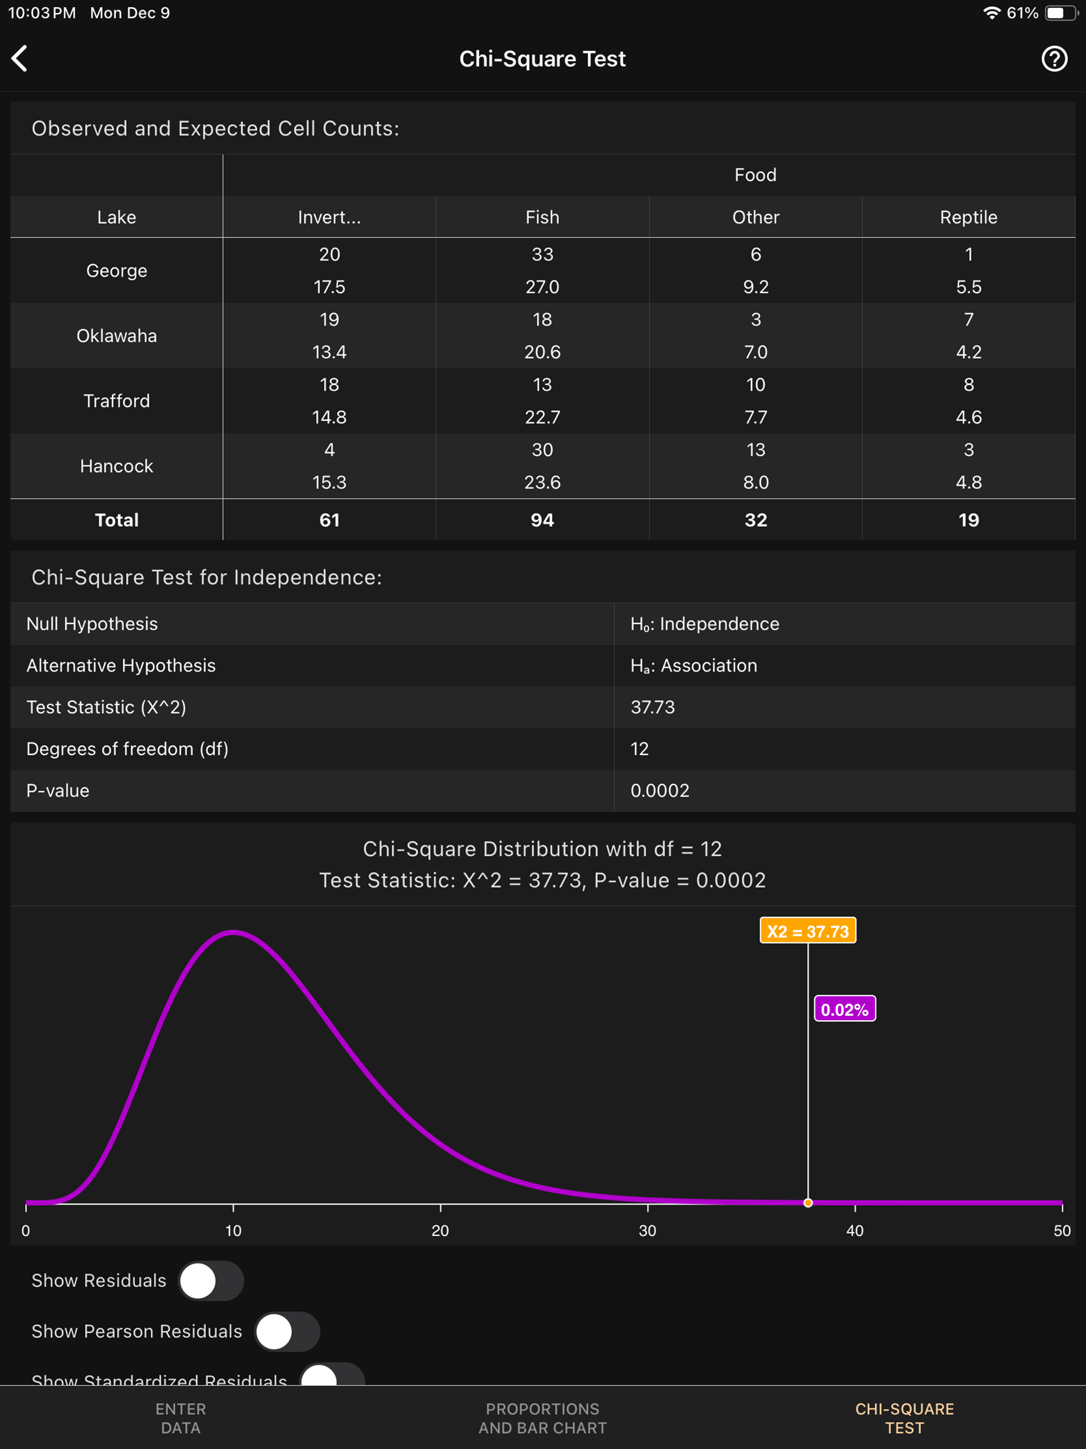The width and height of the screenshot is (1086, 1449).
Task: Tap the back arrow icon
Action: pyautogui.click(x=19, y=58)
